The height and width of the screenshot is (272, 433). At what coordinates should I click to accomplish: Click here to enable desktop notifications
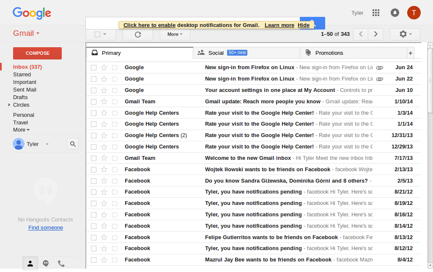pos(149,25)
